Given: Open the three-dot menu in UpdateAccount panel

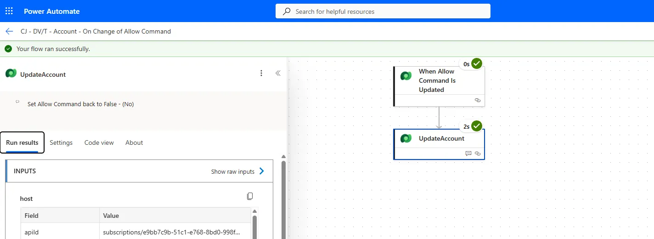Looking at the screenshot, I should [x=261, y=73].
